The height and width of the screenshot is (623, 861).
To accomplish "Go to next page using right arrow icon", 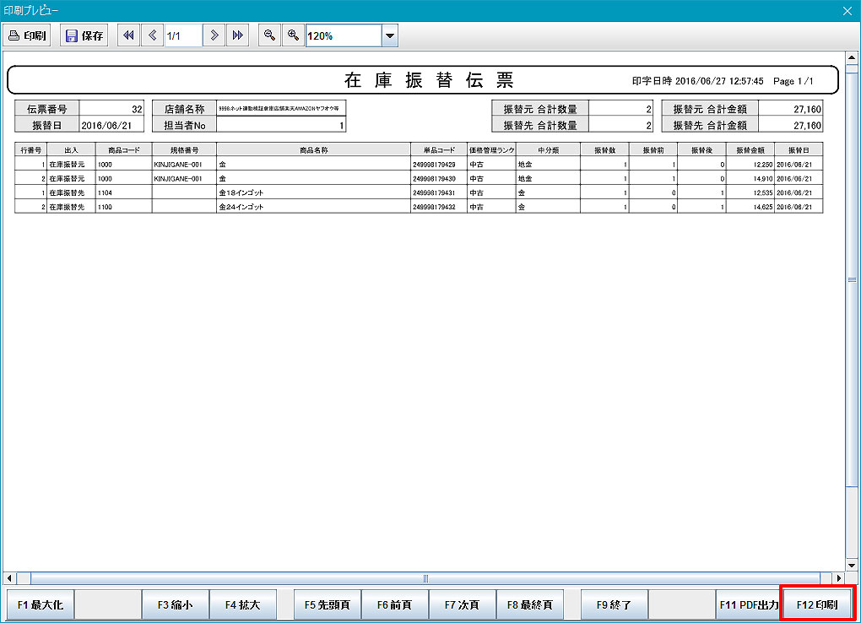I will coord(214,35).
